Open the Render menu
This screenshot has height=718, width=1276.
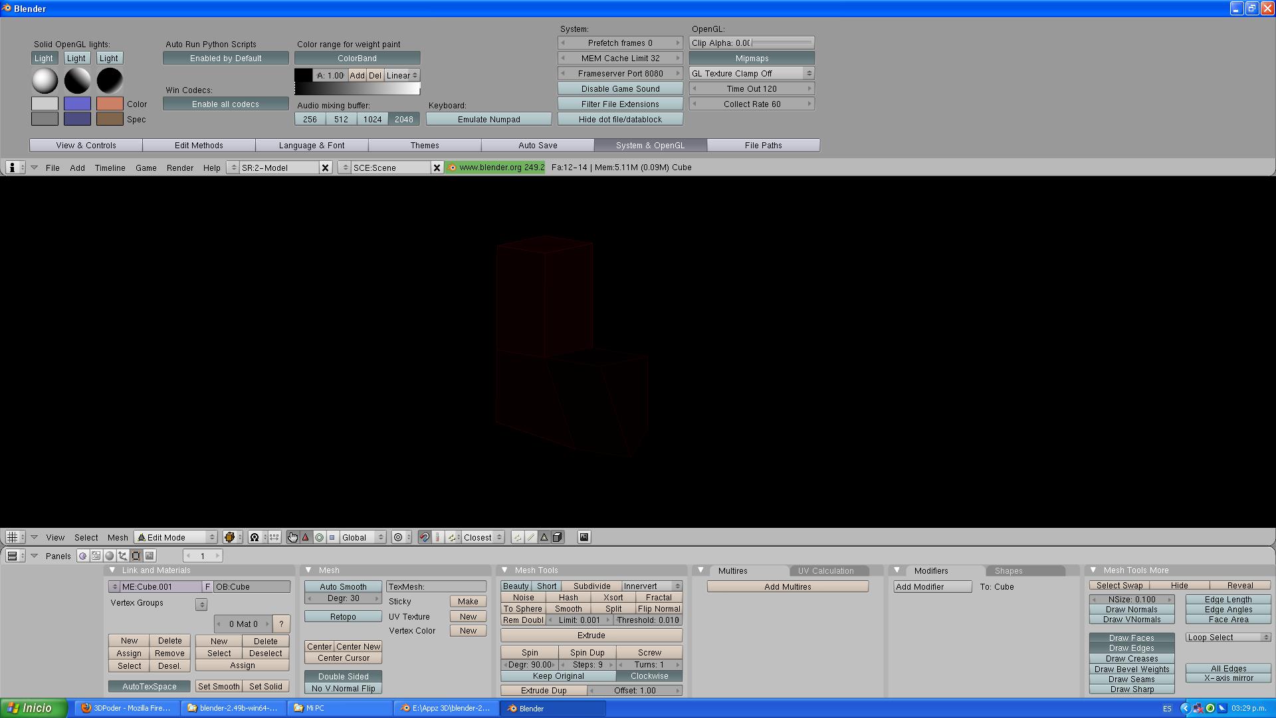coord(180,168)
